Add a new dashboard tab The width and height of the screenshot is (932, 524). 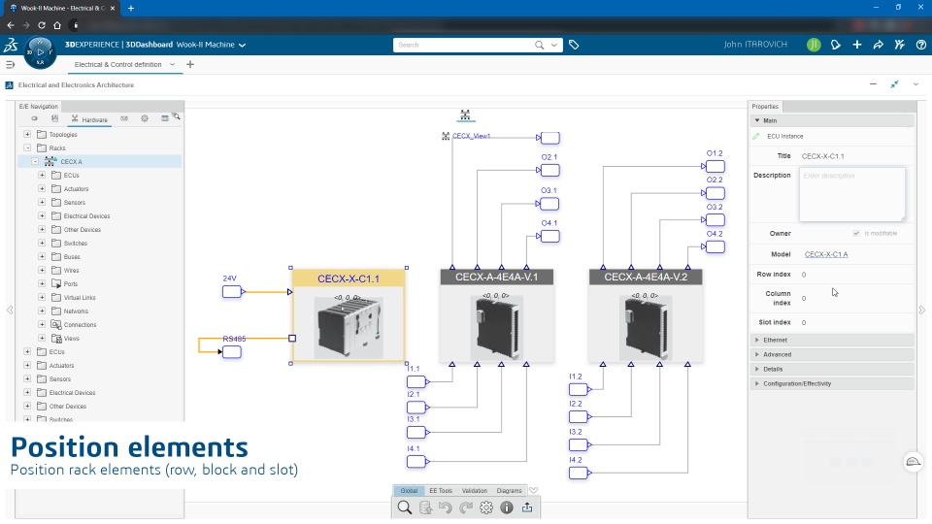pyautogui.click(x=190, y=64)
